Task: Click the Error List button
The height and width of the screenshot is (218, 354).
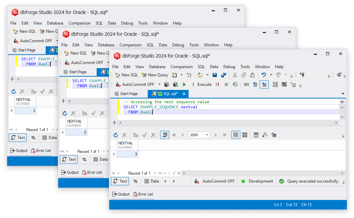Action: (143, 194)
